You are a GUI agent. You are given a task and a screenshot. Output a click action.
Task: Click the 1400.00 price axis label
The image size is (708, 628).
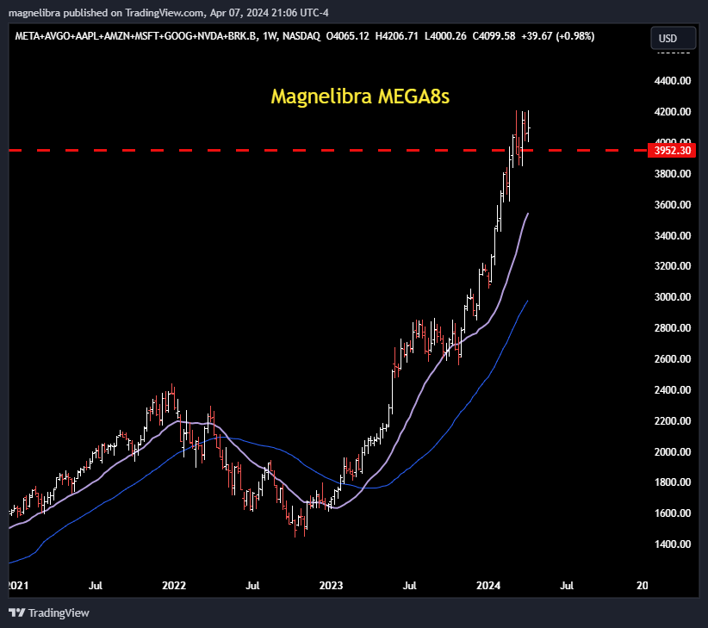pos(673,544)
